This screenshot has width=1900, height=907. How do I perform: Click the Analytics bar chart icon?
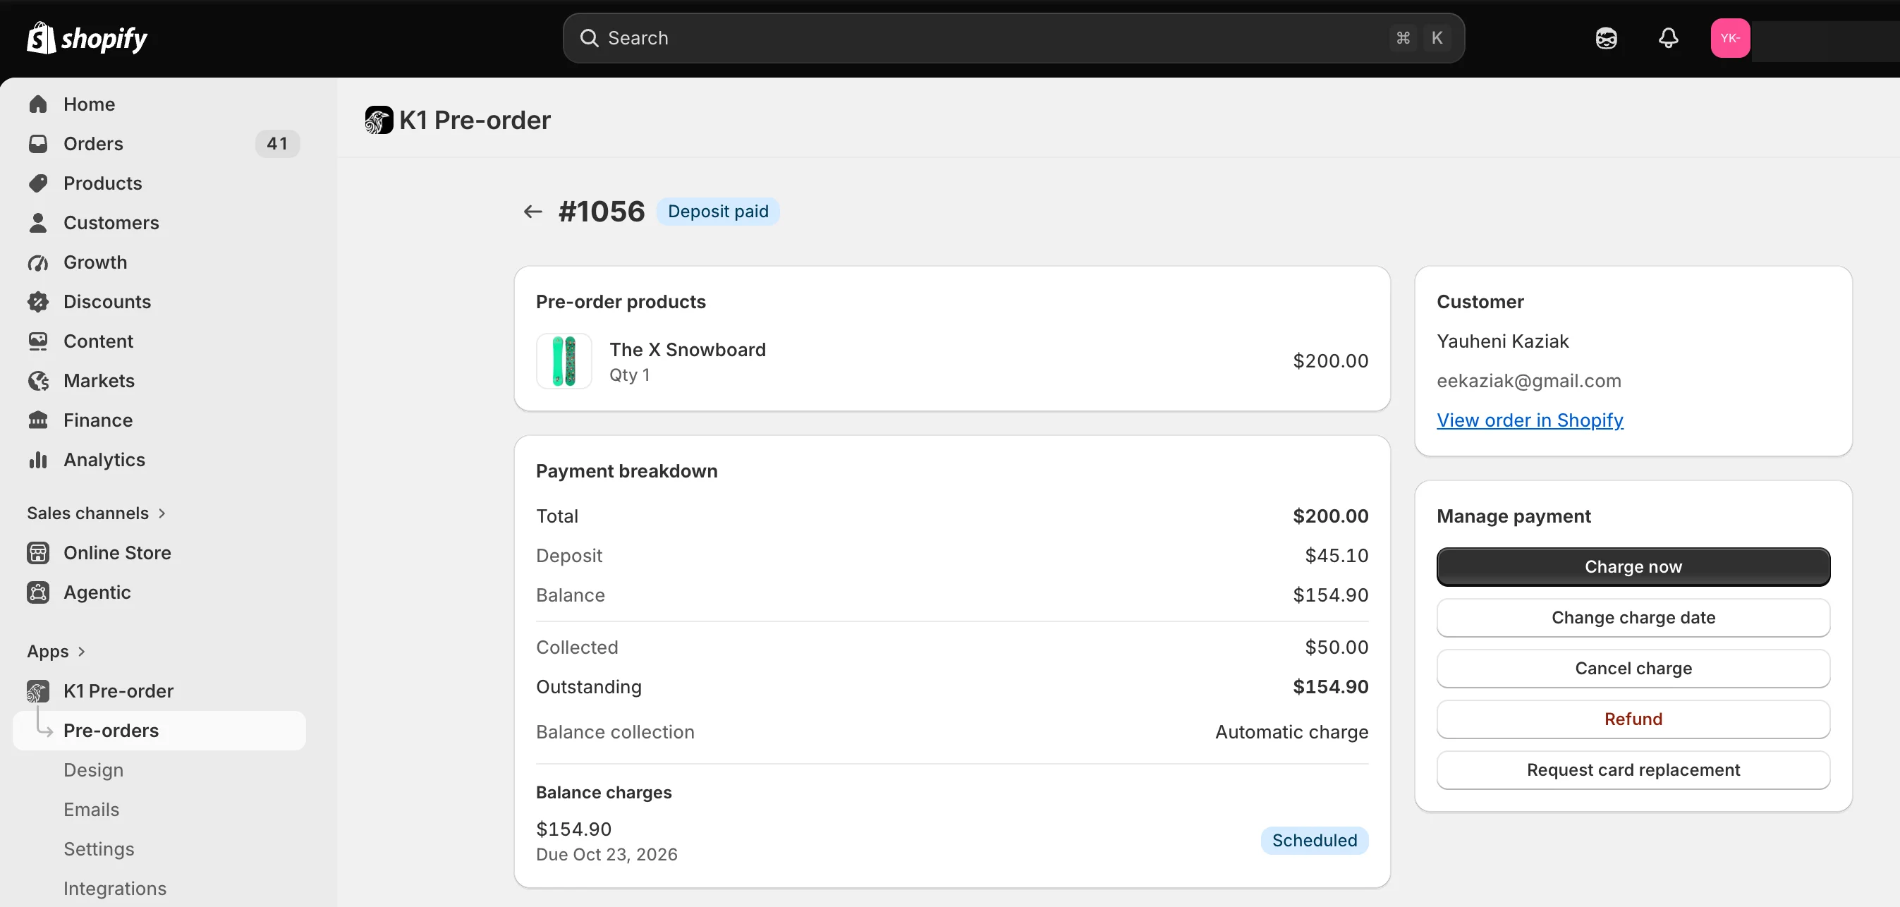click(38, 459)
